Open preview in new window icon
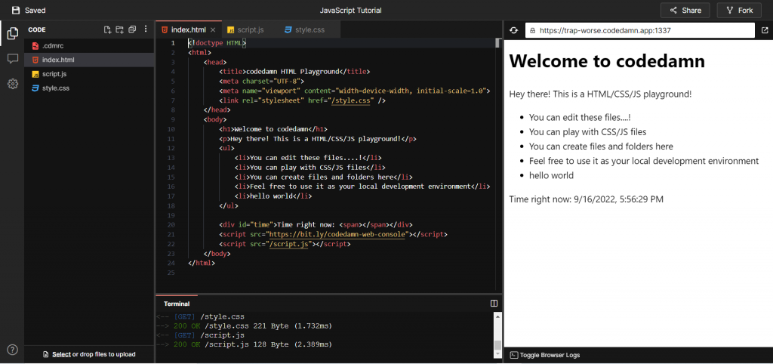Screen dimensions: 773x364 coord(765,30)
